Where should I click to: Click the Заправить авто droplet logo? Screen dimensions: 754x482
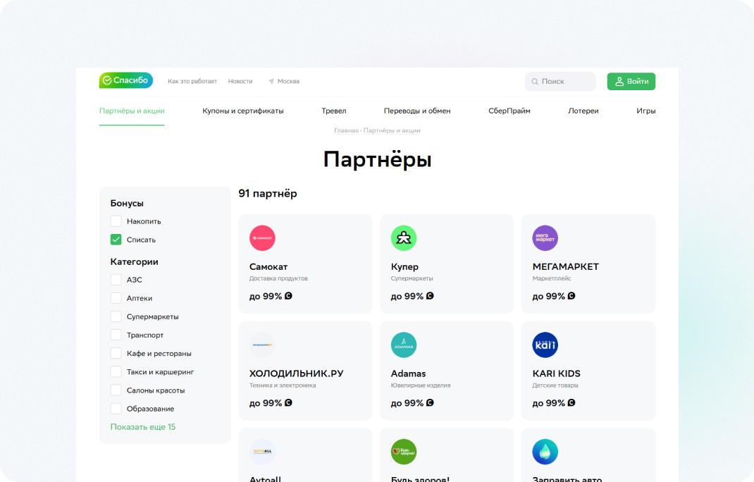[x=545, y=452]
